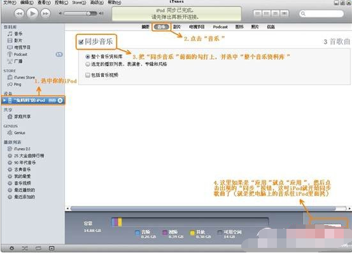The width and height of the screenshot is (352, 253).
Task: Switch to song list view
Action: tap(258, 13)
